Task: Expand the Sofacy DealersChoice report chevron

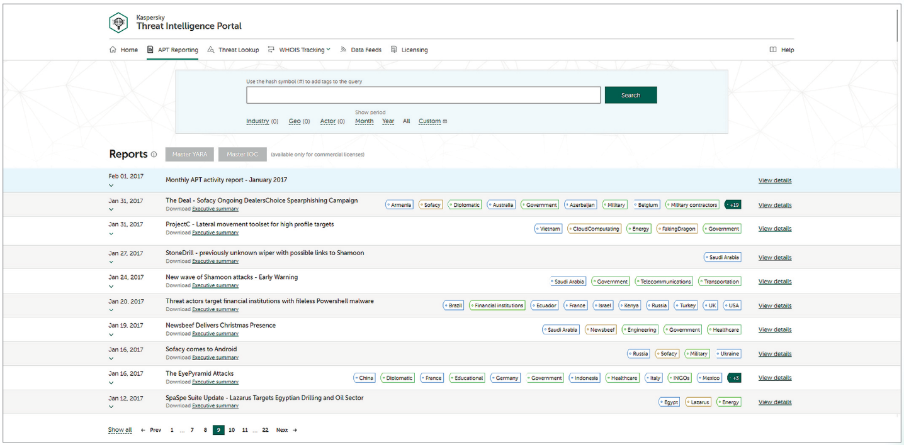Action: [111, 210]
